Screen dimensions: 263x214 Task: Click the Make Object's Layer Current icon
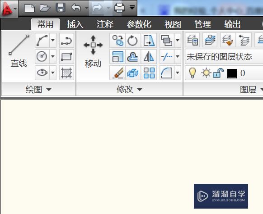(x=210, y=40)
